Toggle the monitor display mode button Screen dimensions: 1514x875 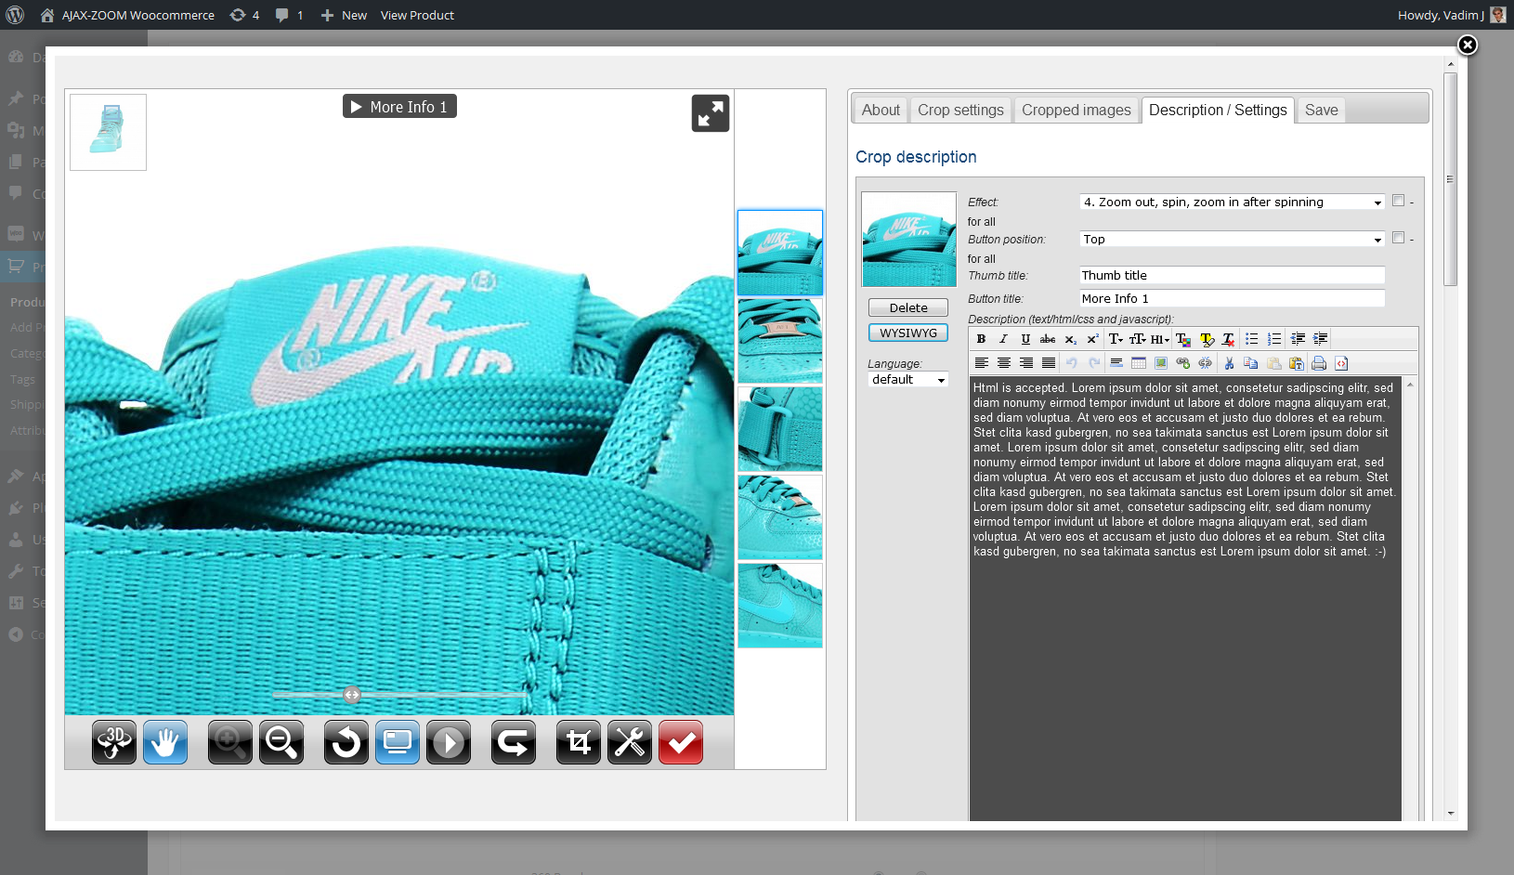click(398, 742)
